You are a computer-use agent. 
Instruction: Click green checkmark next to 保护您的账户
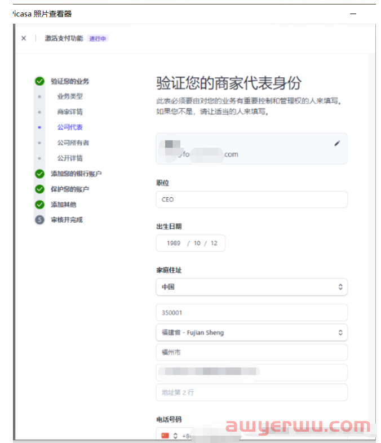(x=39, y=189)
